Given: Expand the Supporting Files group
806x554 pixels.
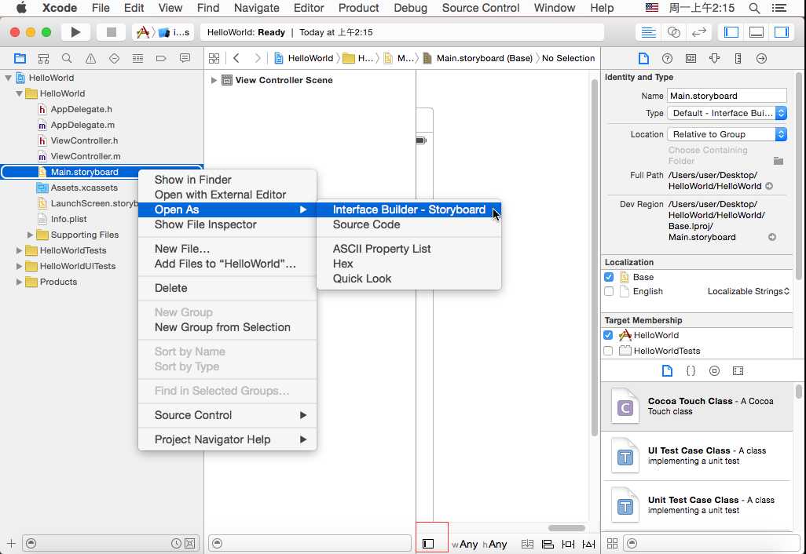Looking at the screenshot, I should pyautogui.click(x=30, y=235).
